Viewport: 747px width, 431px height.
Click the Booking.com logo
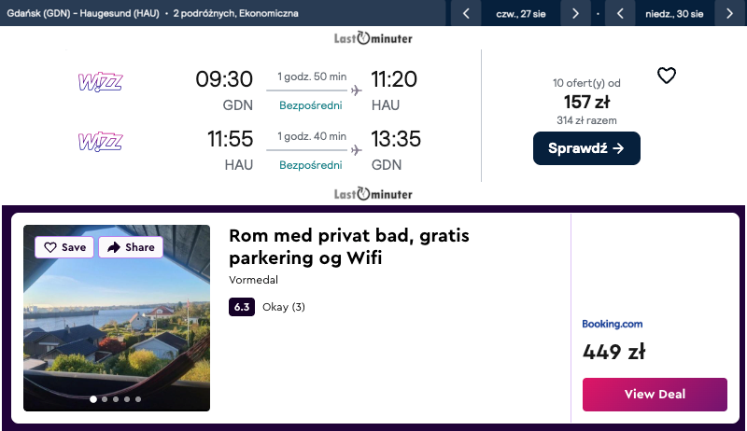612,324
